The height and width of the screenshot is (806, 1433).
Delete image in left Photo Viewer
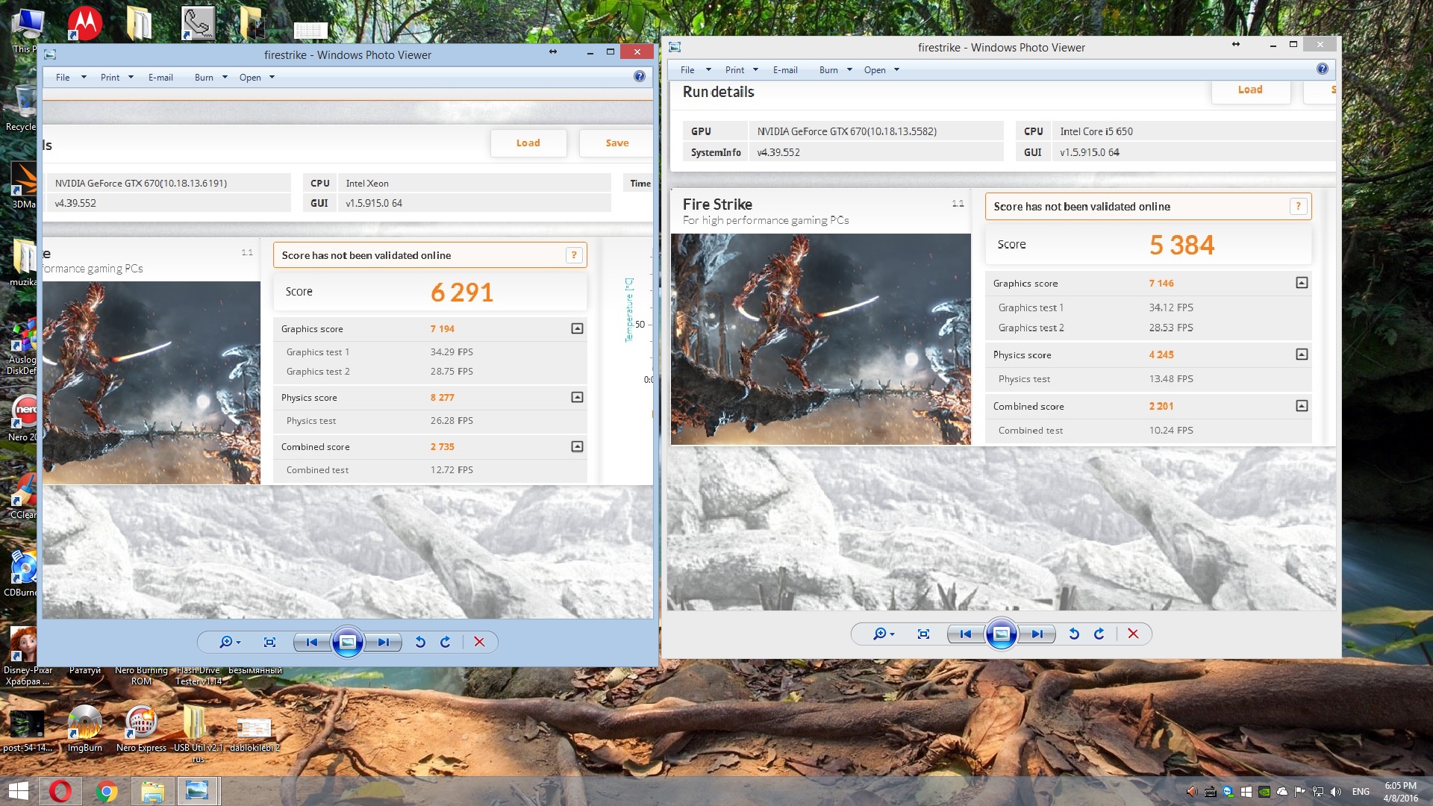(x=479, y=642)
